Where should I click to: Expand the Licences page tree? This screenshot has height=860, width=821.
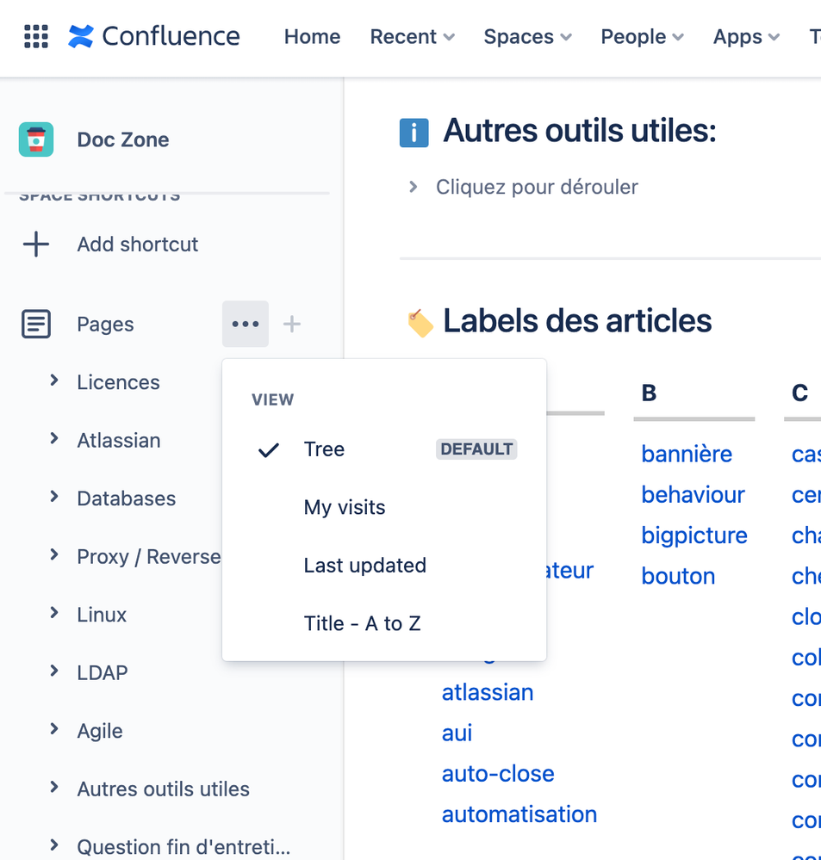point(53,381)
